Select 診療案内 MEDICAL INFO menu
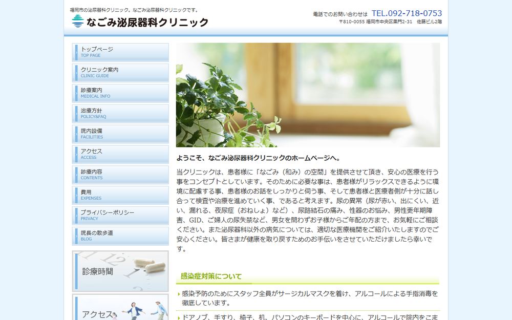Screen dimensions: 512x320 pos(120,93)
